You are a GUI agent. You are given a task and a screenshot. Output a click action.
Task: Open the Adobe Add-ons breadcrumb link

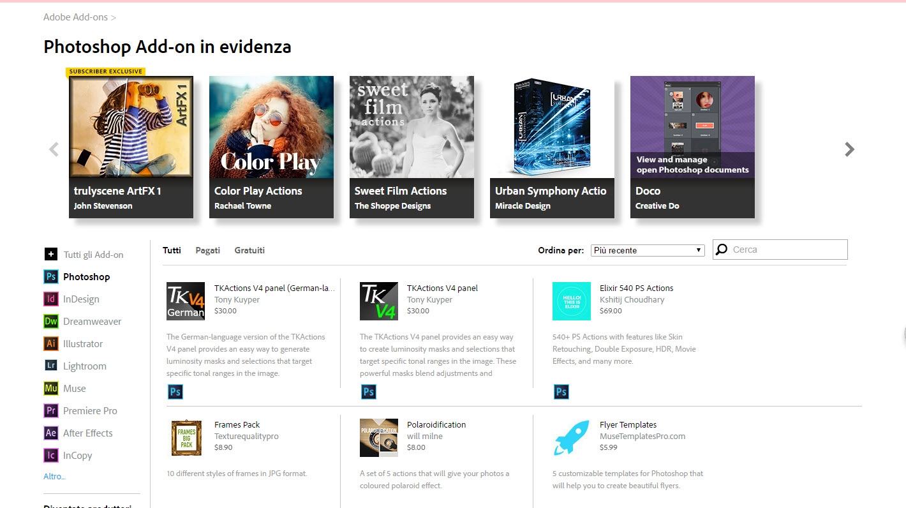point(75,17)
